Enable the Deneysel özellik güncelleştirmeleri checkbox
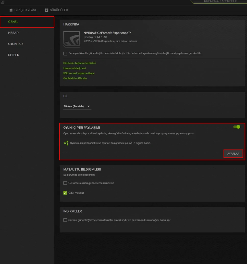The width and height of the screenshot is (247, 264). click(x=65, y=53)
